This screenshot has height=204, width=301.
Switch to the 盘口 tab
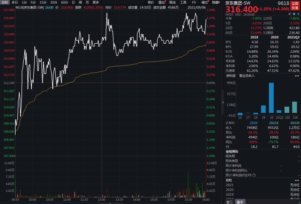[x=230, y=202]
